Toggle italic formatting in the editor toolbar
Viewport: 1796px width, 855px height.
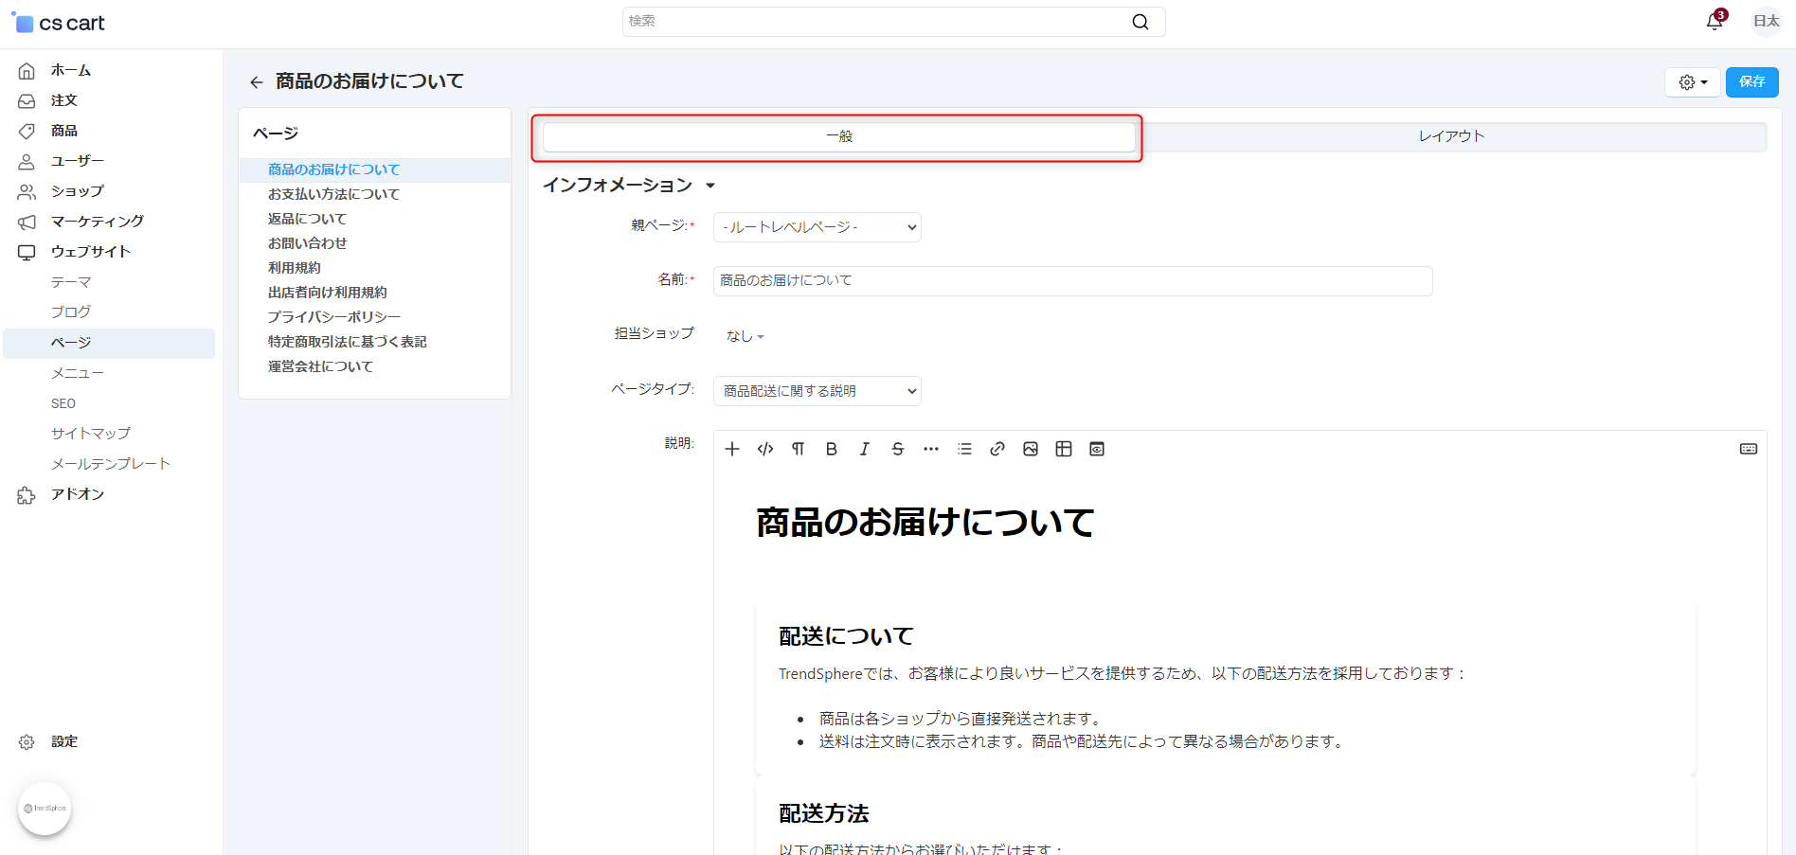(864, 449)
